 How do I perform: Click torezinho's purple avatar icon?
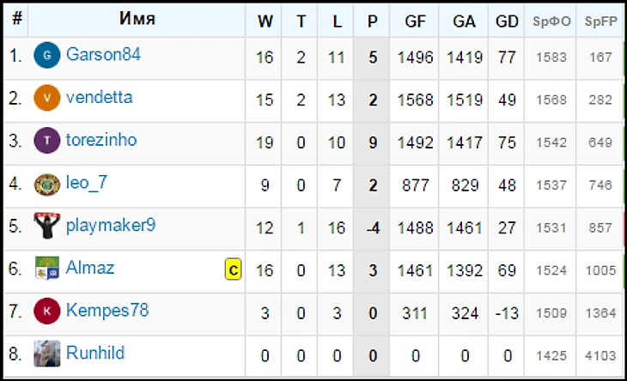click(47, 141)
